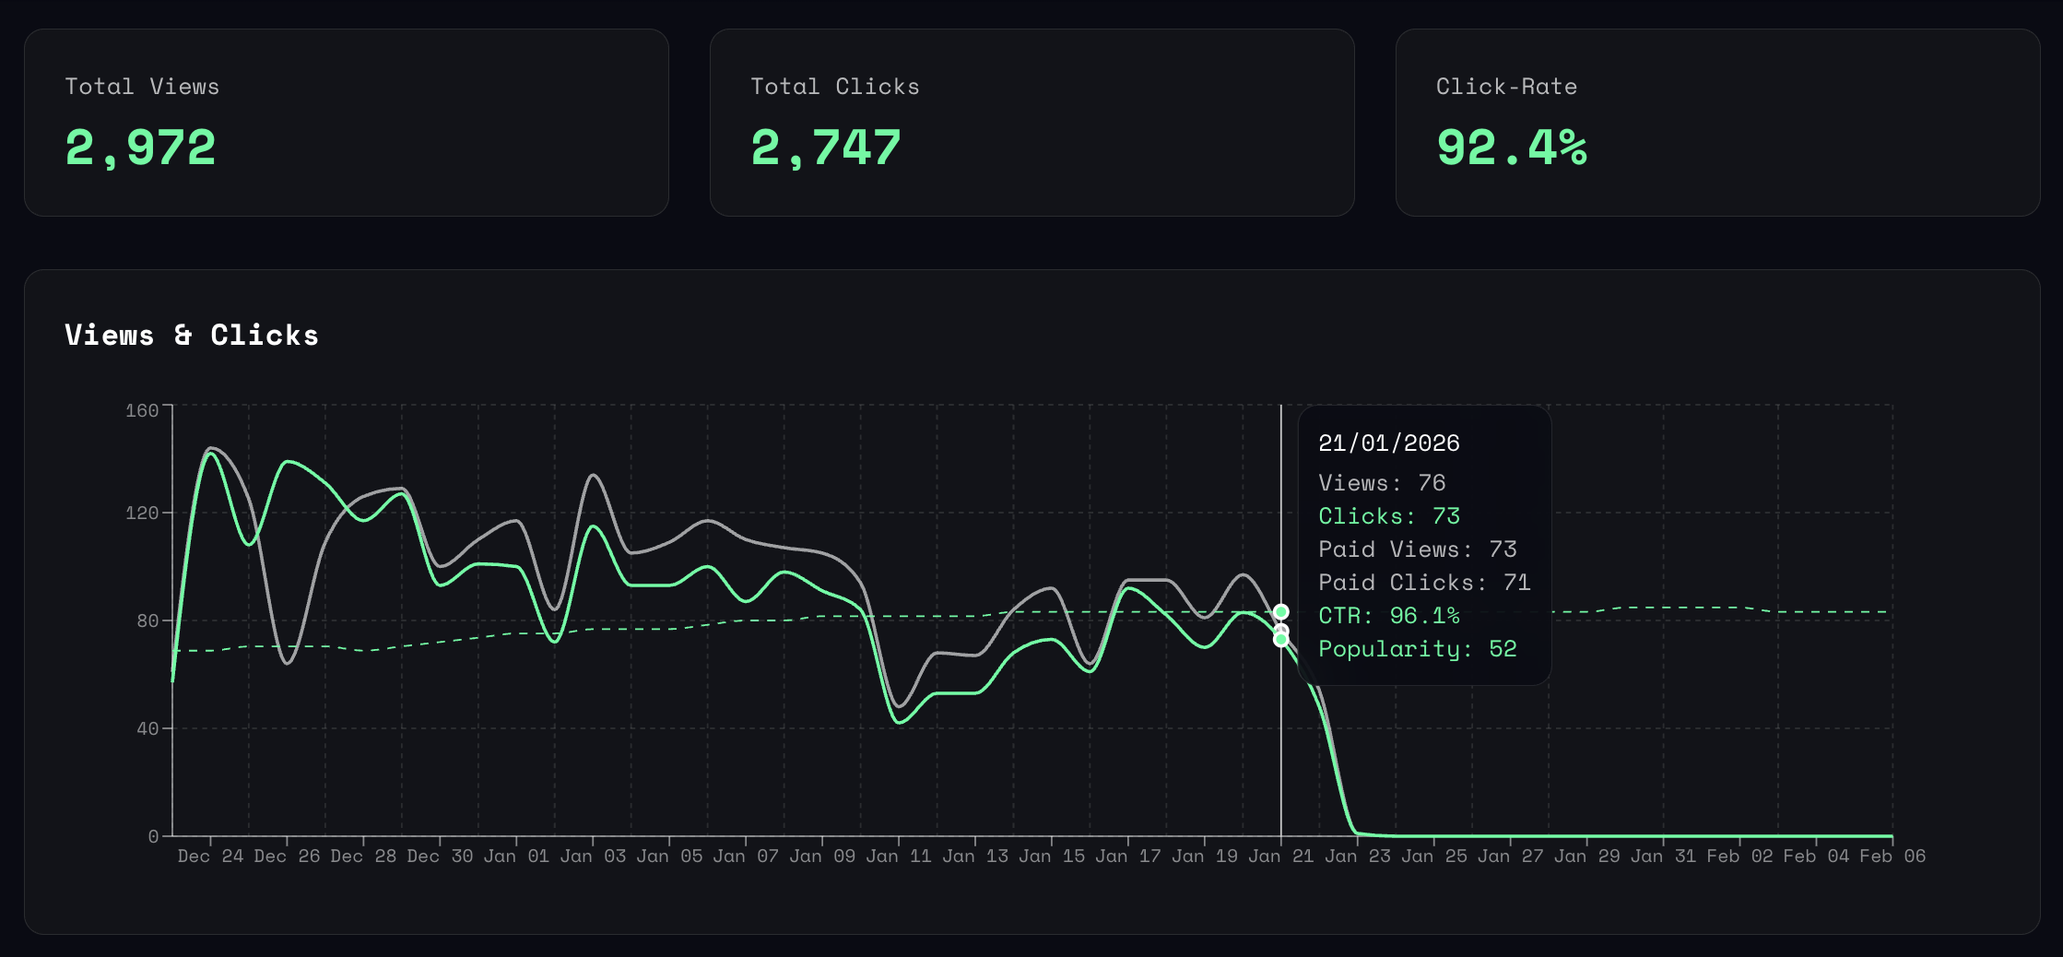Click the Clicks: 73 tooltip entry
2063x957 pixels.
point(1389,515)
